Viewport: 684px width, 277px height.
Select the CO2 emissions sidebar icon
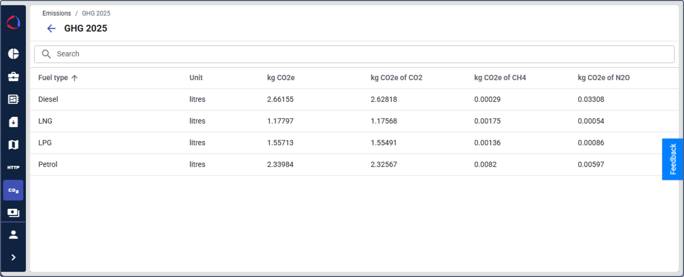tap(13, 190)
